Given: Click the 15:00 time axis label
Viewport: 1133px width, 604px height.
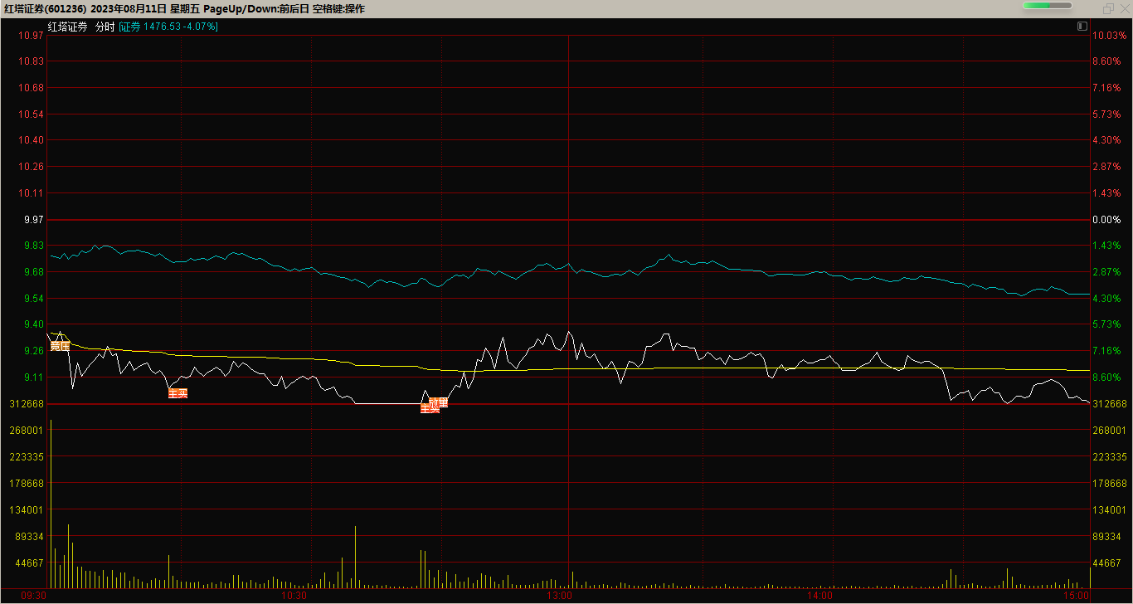Looking at the screenshot, I should 1077,596.
